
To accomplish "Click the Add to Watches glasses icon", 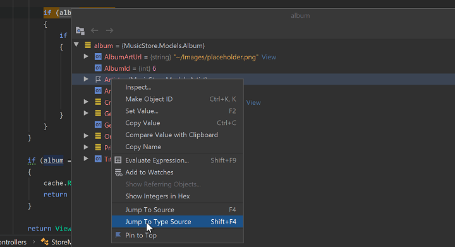I will pyautogui.click(x=118, y=172).
